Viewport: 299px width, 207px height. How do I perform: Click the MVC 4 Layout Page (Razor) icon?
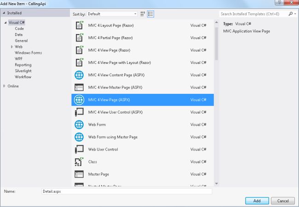tap(79, 25)
